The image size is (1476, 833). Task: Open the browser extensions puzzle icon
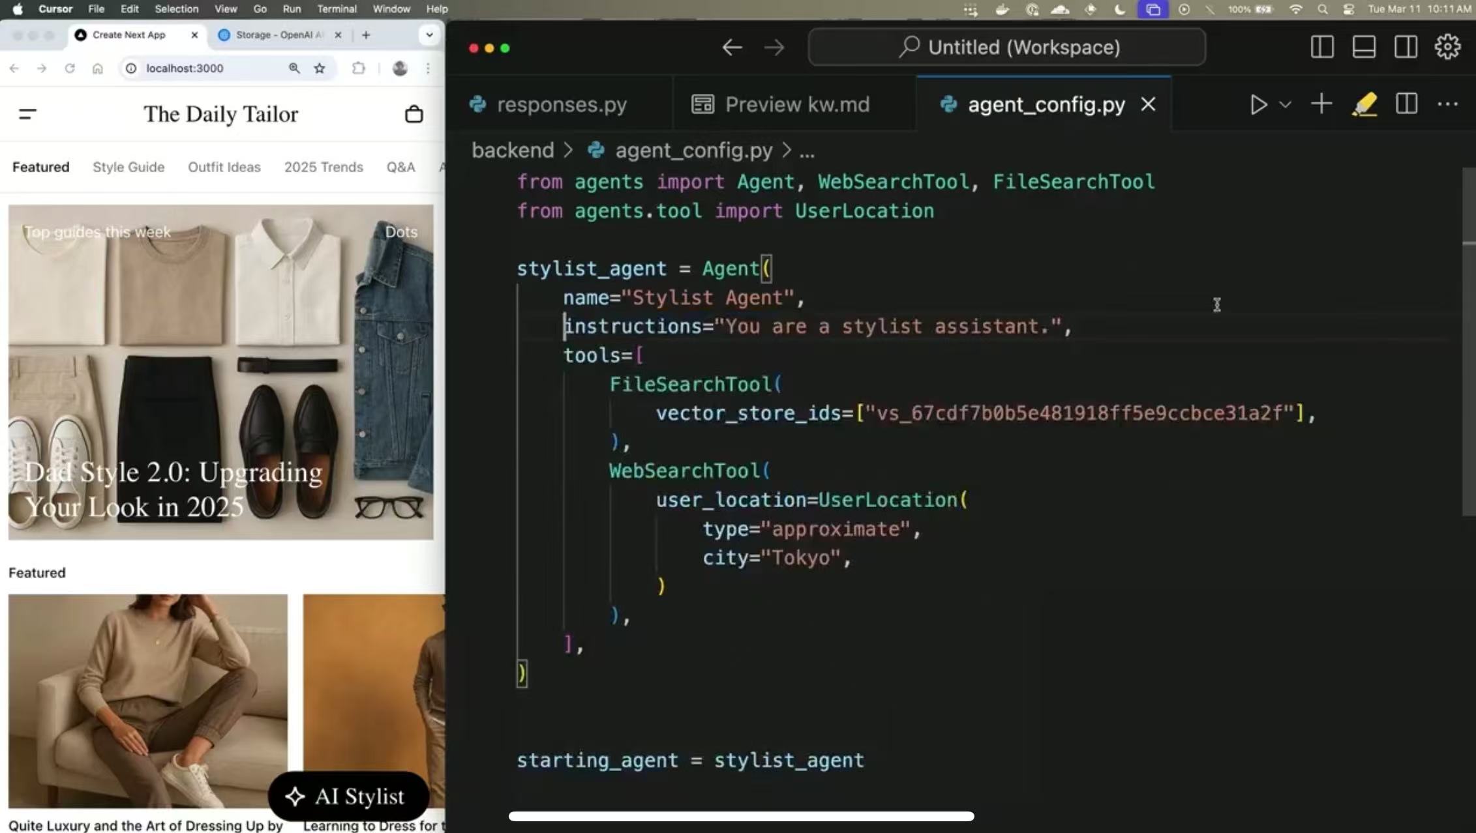click(x=358, y=68)
